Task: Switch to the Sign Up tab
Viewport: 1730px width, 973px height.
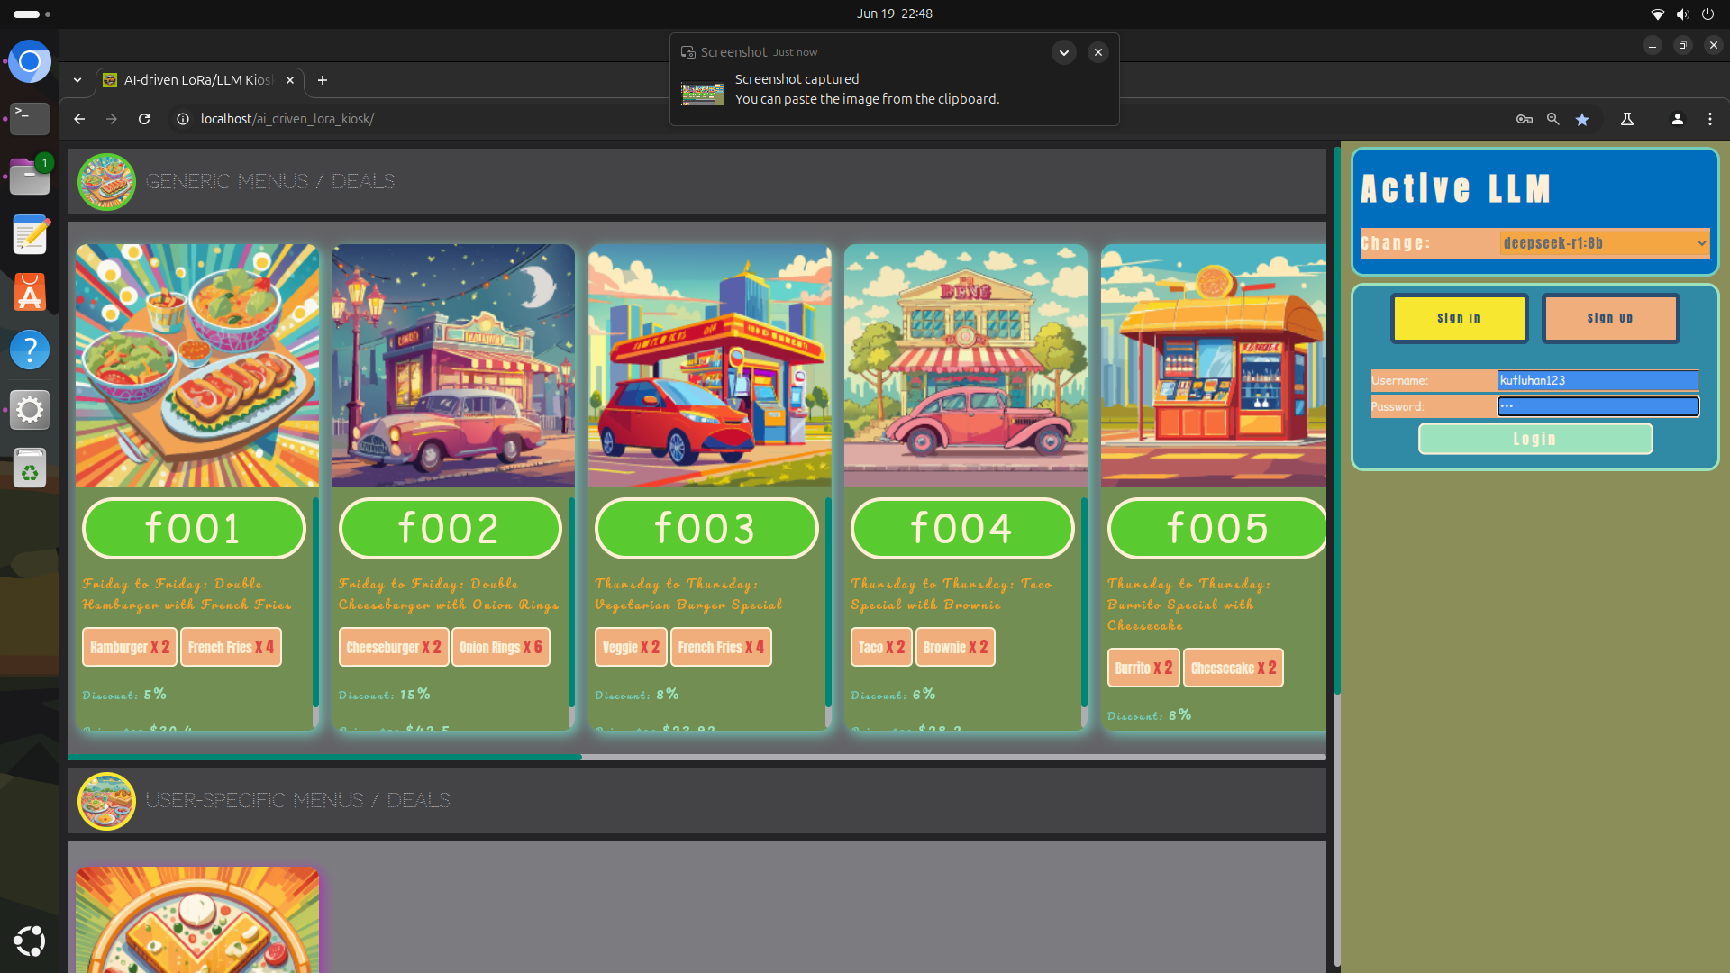Action: [x=1610, y=318]
